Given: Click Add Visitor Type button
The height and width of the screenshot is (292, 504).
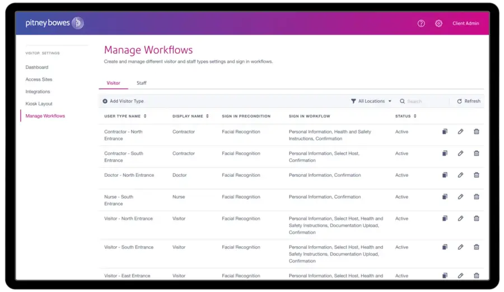Looking at the screenshot, I should coord(123,101).
